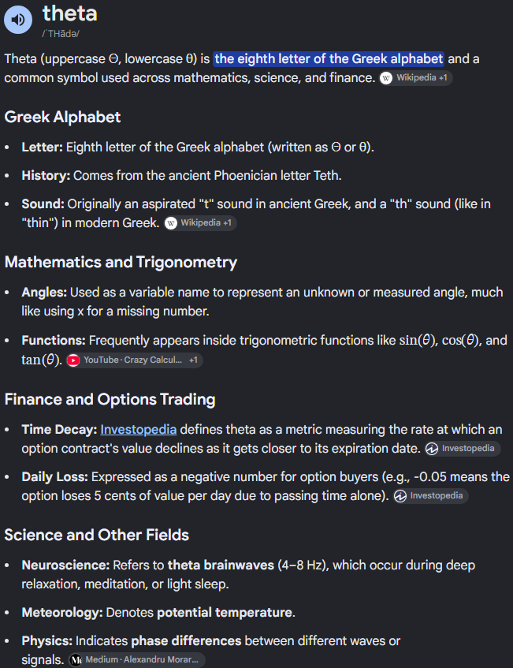Click the bold theta brainwaves term

pyautogui.click(x=221, y=565)
